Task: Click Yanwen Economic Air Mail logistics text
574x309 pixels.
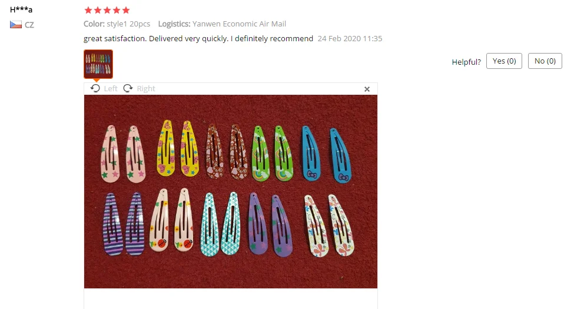Action: (239, 24)
